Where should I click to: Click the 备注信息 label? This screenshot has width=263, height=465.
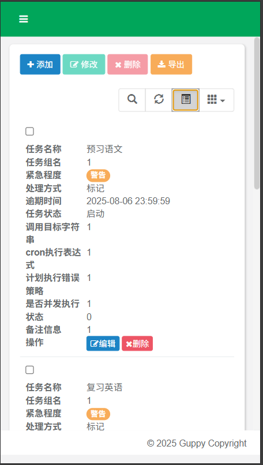pyautogui.click(x=44, y=329)
